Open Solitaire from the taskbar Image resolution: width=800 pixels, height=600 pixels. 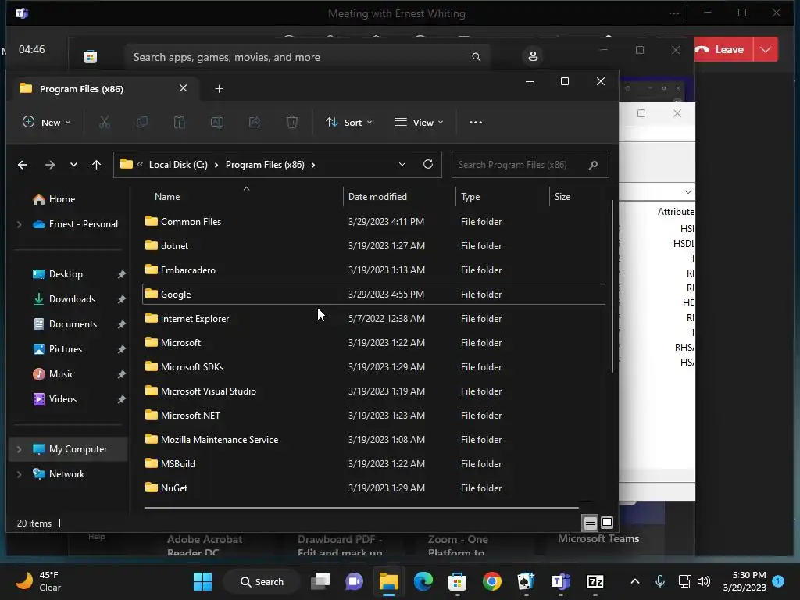point(526,581)
